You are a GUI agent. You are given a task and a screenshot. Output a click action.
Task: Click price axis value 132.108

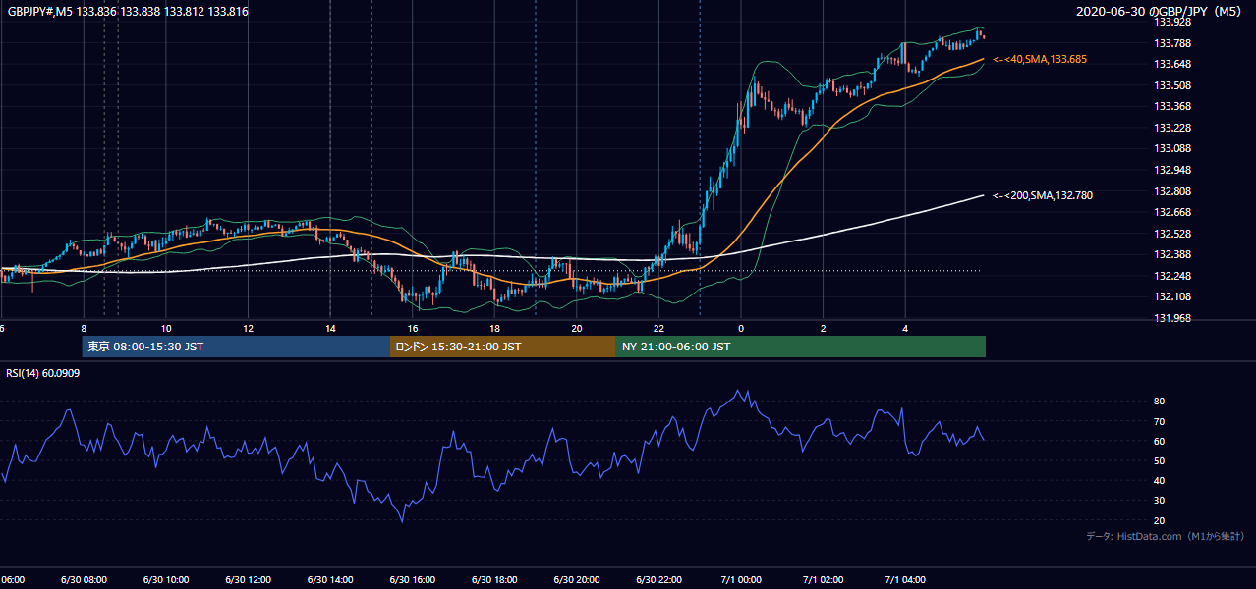click(1172, 296)
